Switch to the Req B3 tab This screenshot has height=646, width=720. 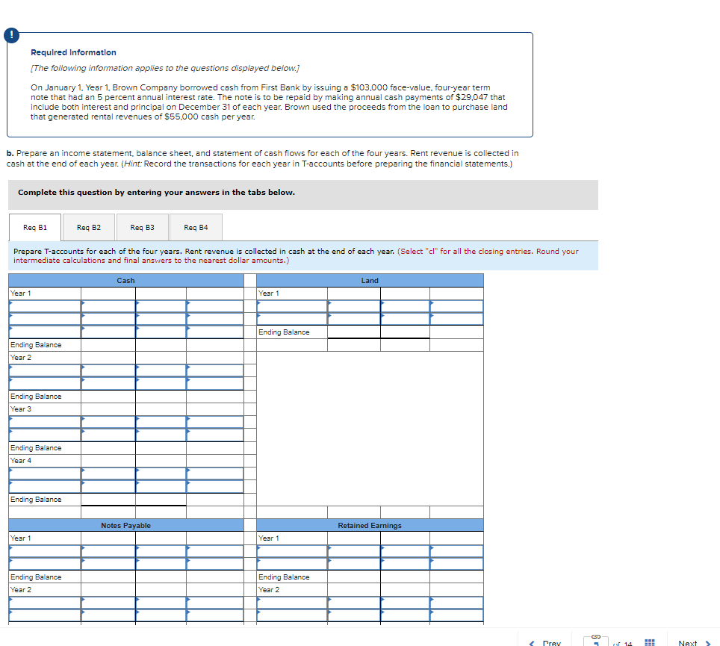click(x=142, y=227)
